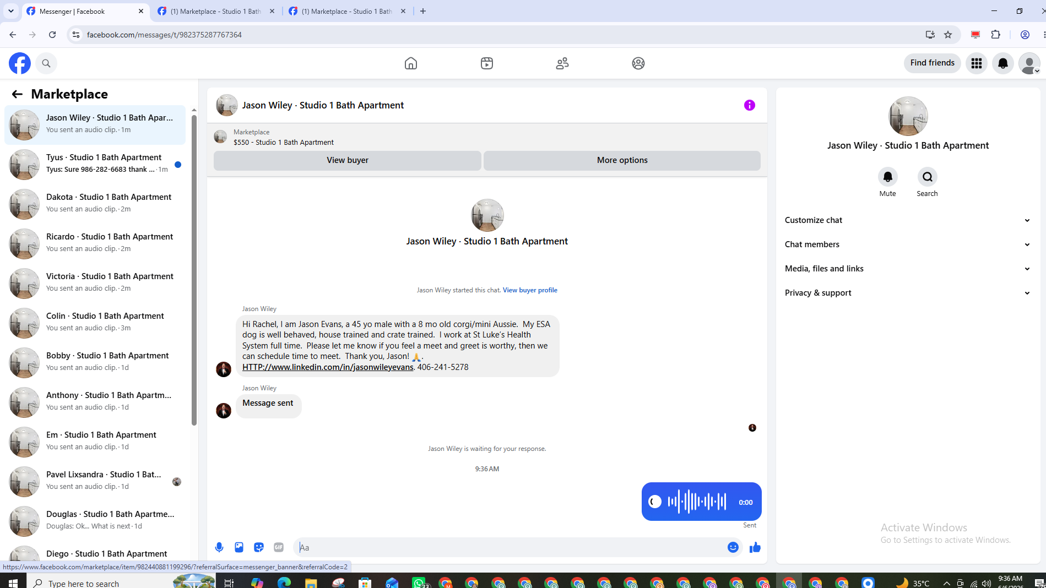Open the Groups icon in top navigation
This screenshot has height=588, width=1046.
[638, 63]
